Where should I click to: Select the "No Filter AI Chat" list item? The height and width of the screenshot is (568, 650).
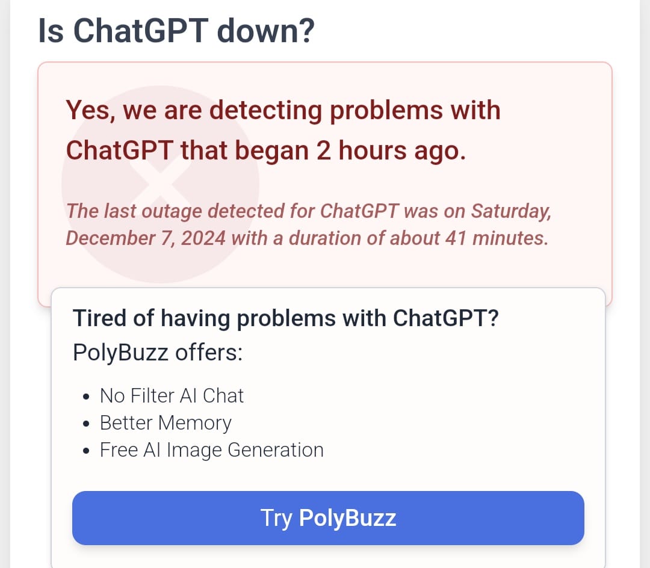172,395
